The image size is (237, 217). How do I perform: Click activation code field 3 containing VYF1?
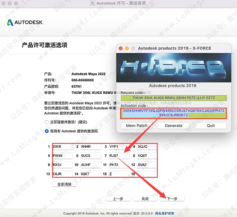[119, 147]
